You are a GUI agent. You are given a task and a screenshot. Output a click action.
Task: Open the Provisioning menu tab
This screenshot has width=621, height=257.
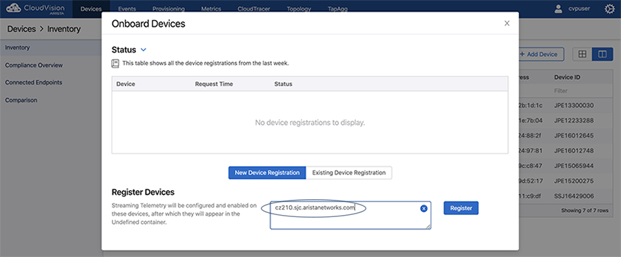tap(168, 9)
